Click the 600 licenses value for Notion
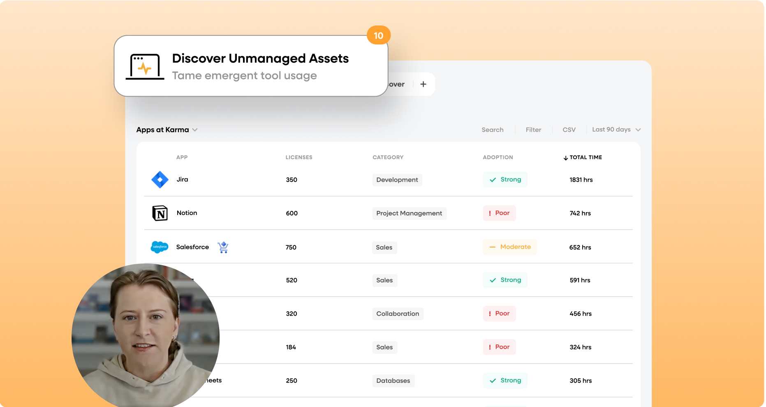 [292, 213]
